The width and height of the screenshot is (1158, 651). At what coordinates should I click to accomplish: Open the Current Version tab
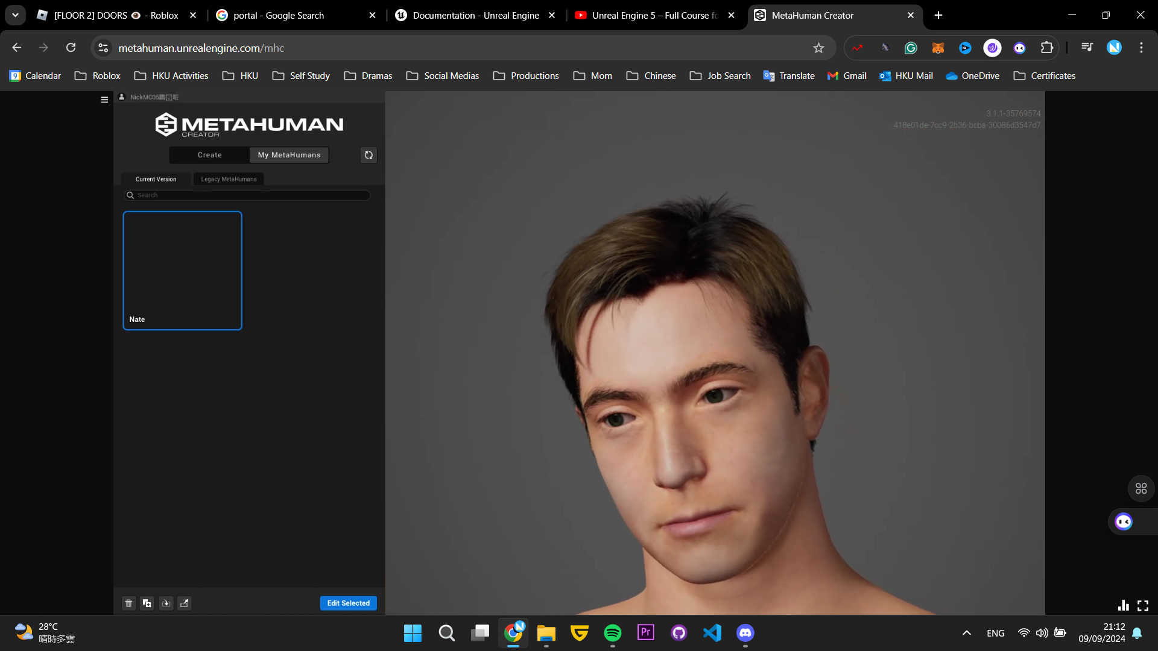(x=156, y=179)
